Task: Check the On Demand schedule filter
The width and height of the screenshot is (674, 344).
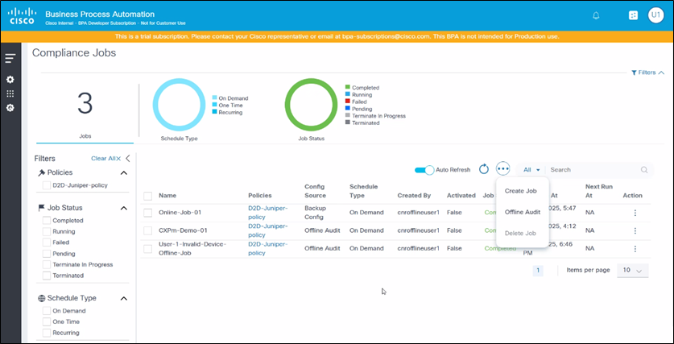Action: (47, 311)
